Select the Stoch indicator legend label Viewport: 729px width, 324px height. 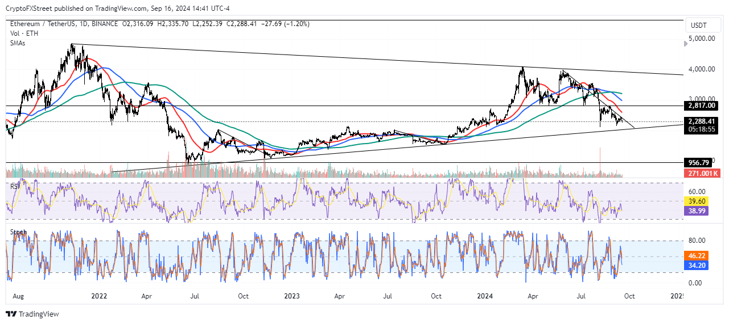(18, 232)
